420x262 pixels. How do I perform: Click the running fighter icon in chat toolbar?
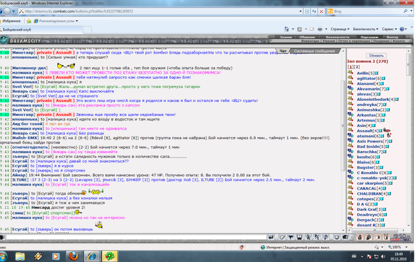tap(308, 237)
